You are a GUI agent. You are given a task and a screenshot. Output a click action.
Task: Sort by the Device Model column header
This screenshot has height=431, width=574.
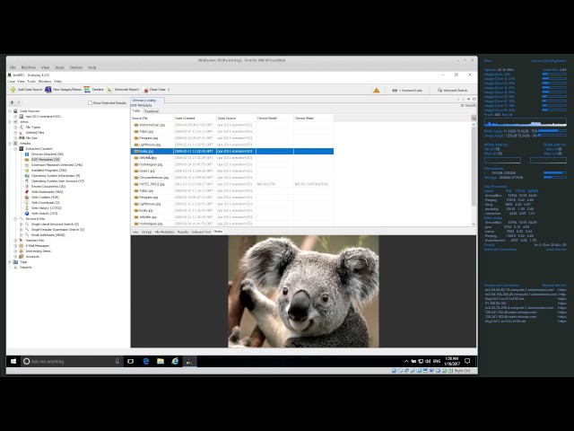[274, 118]
